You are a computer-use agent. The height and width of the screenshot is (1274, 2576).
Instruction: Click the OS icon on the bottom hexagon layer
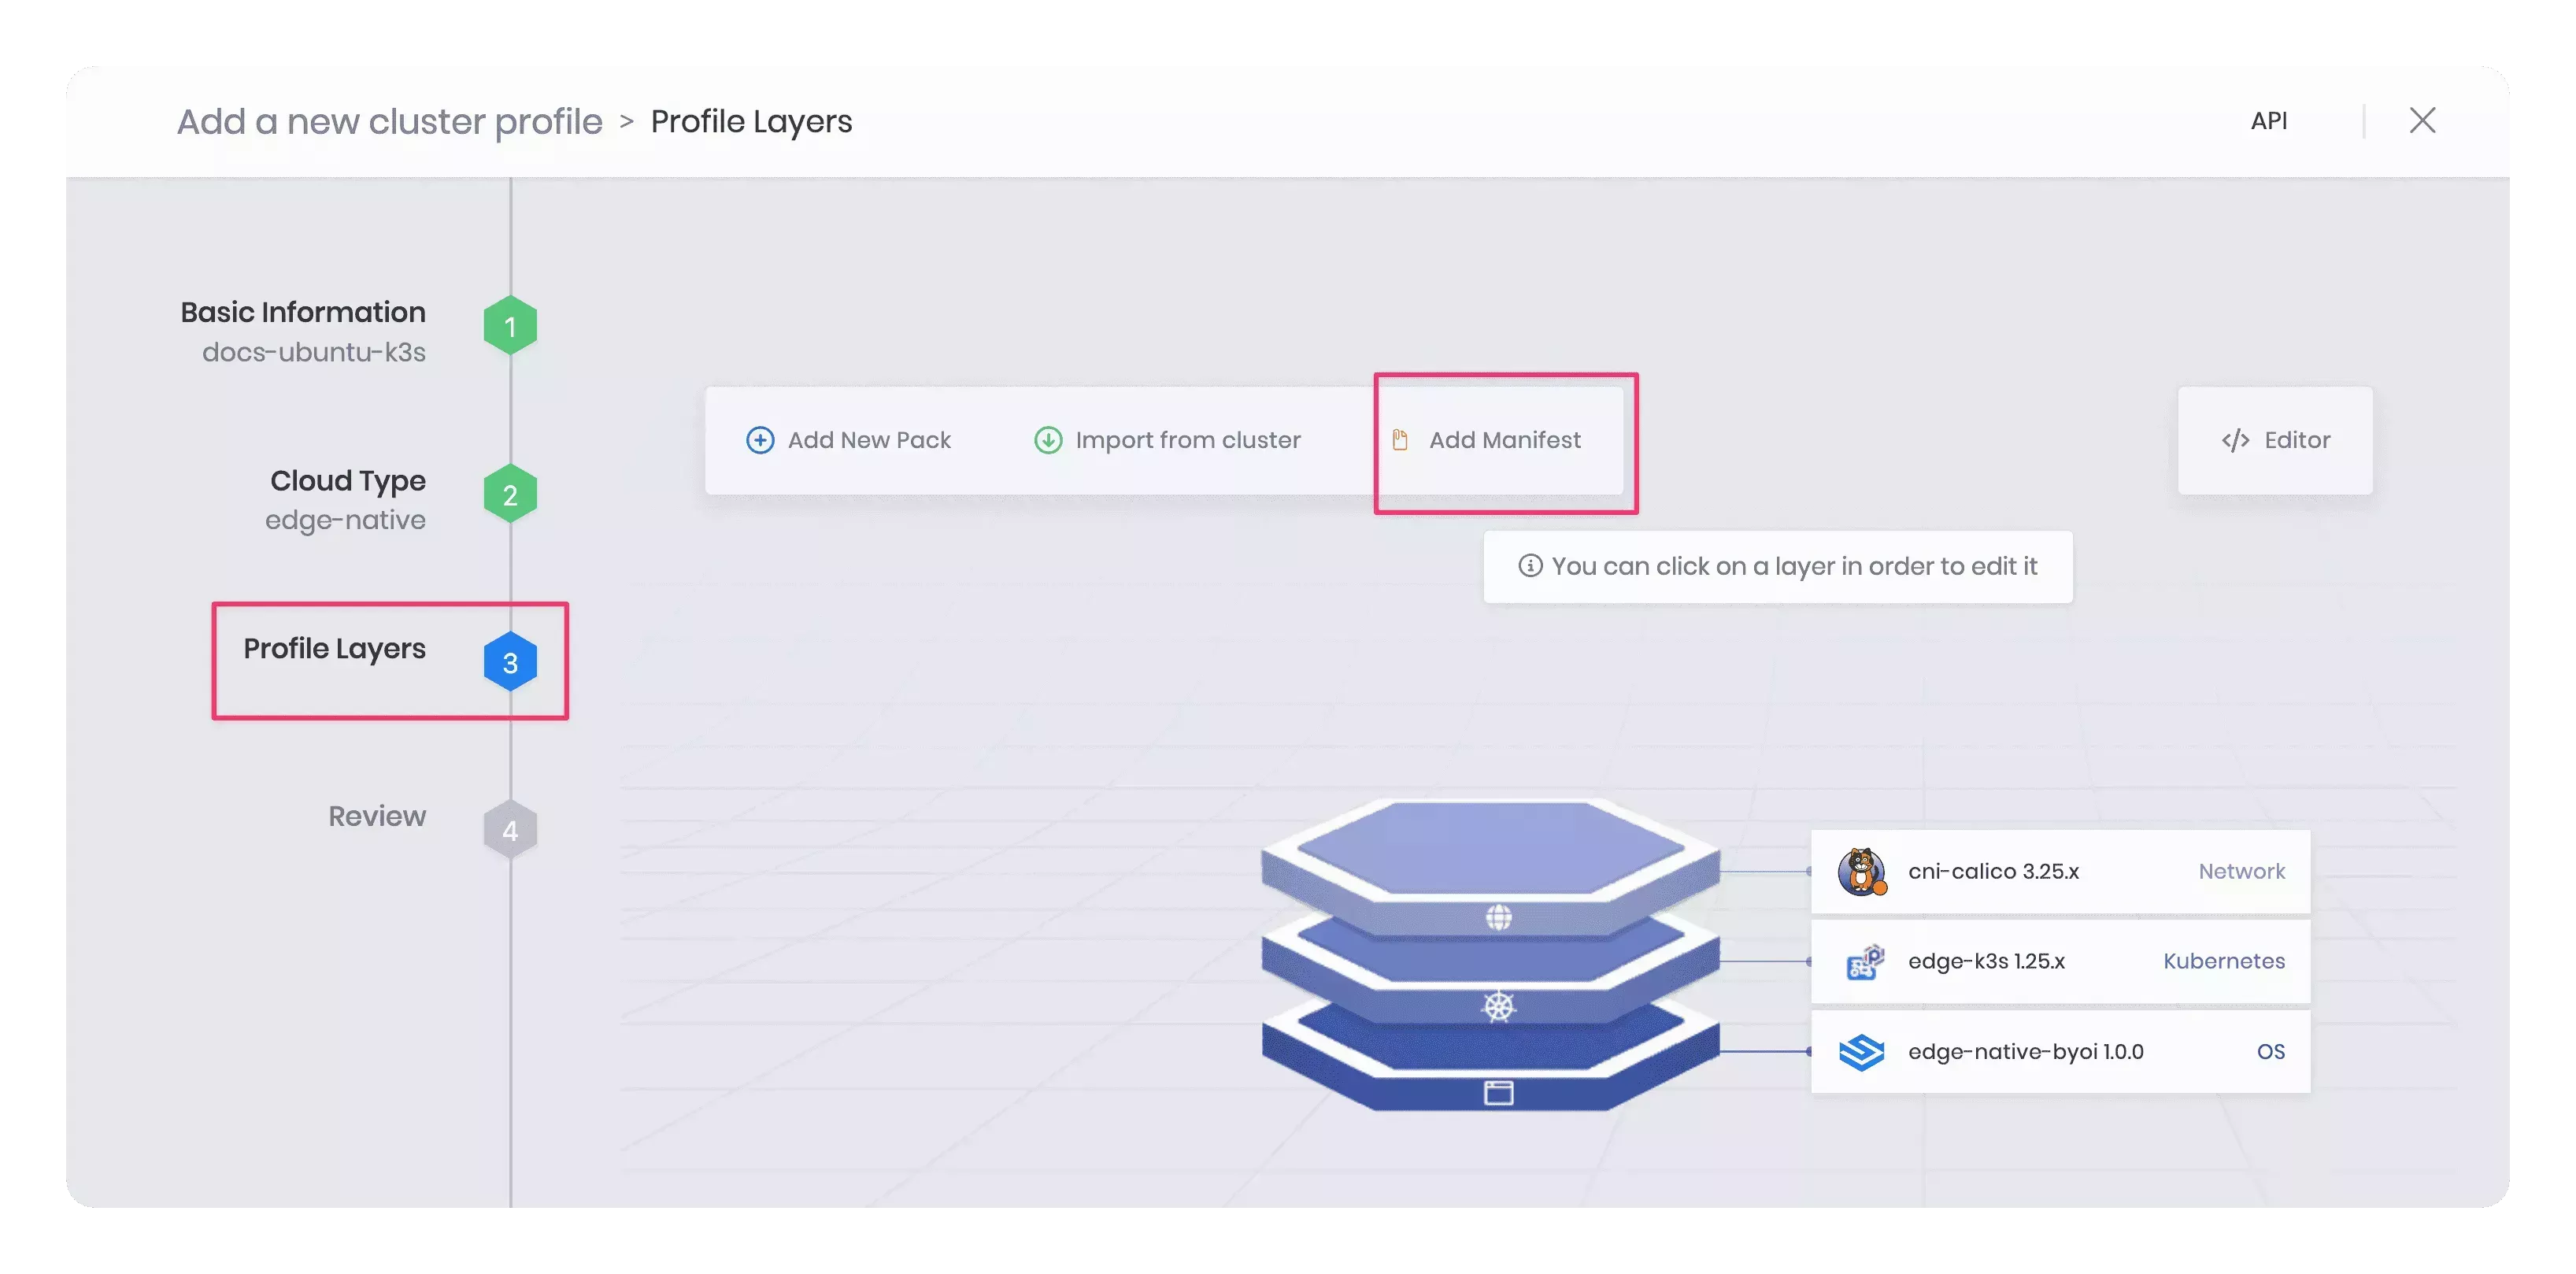1497,1092
